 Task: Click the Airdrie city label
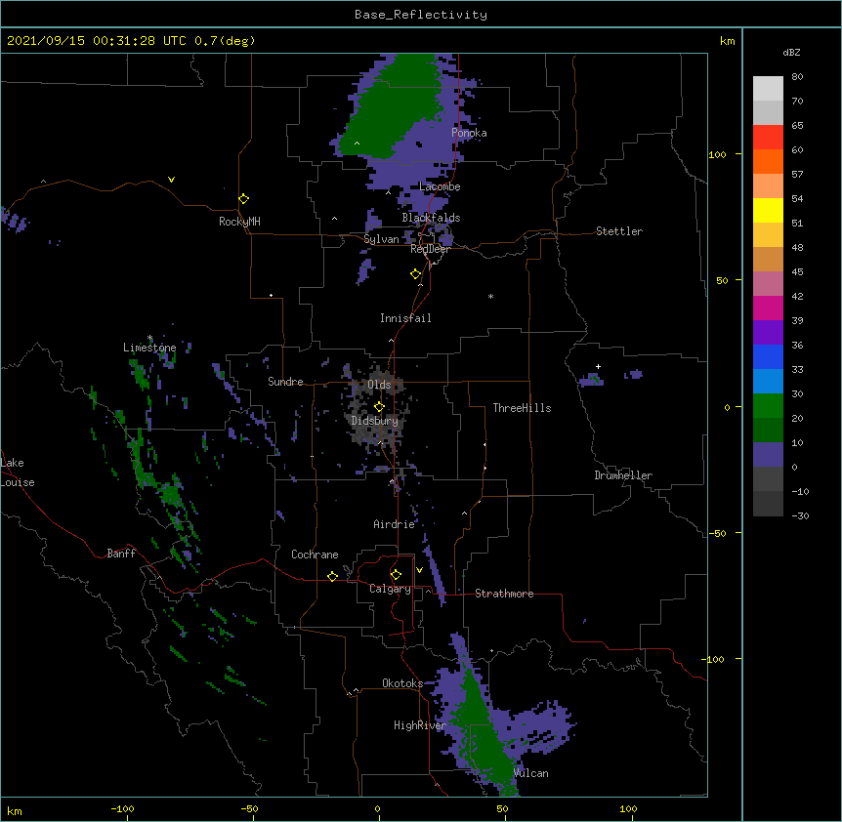click(394, 524)
